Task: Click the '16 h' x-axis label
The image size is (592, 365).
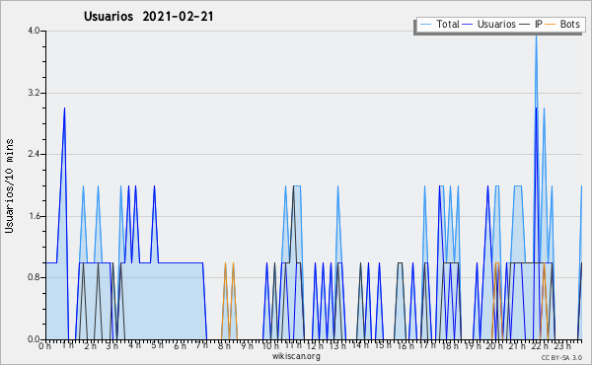Action: click(406, 346)
